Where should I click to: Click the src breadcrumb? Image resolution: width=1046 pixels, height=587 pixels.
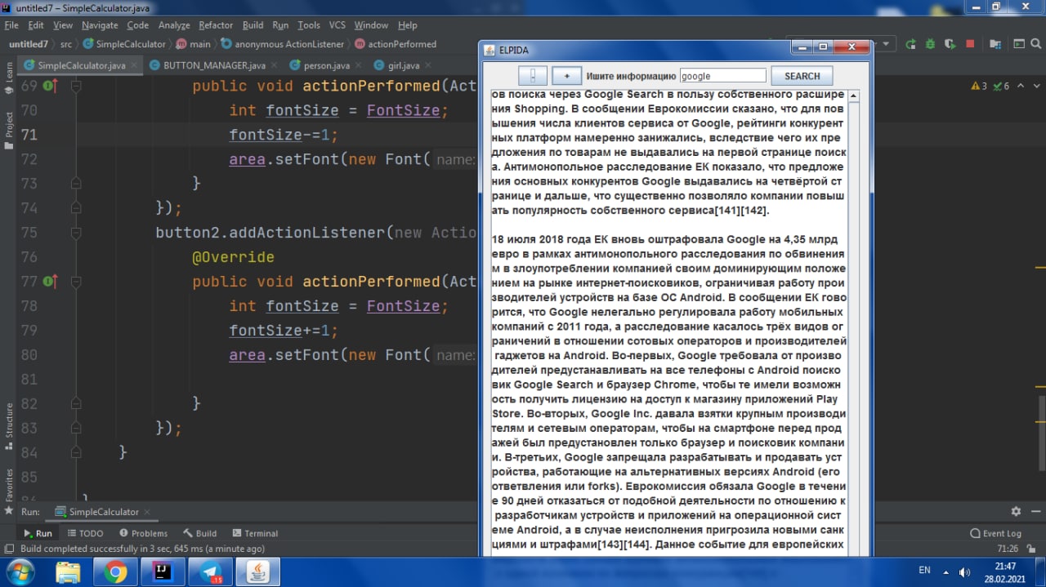(x=65, y=44)
